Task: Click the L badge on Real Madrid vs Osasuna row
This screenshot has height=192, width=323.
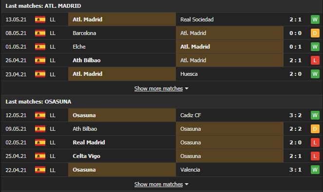Action: pos(315,142)
